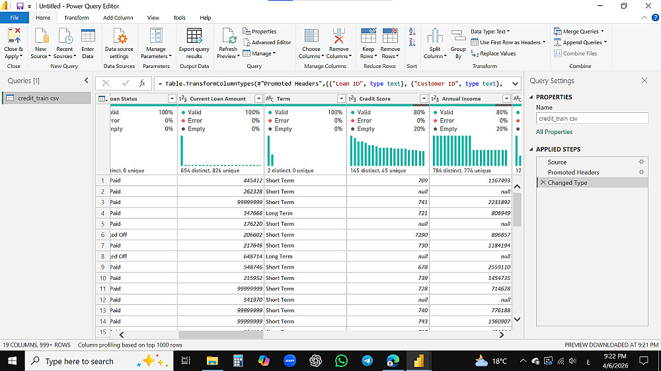Switch to the Transform tab

[x=77, y=18]
